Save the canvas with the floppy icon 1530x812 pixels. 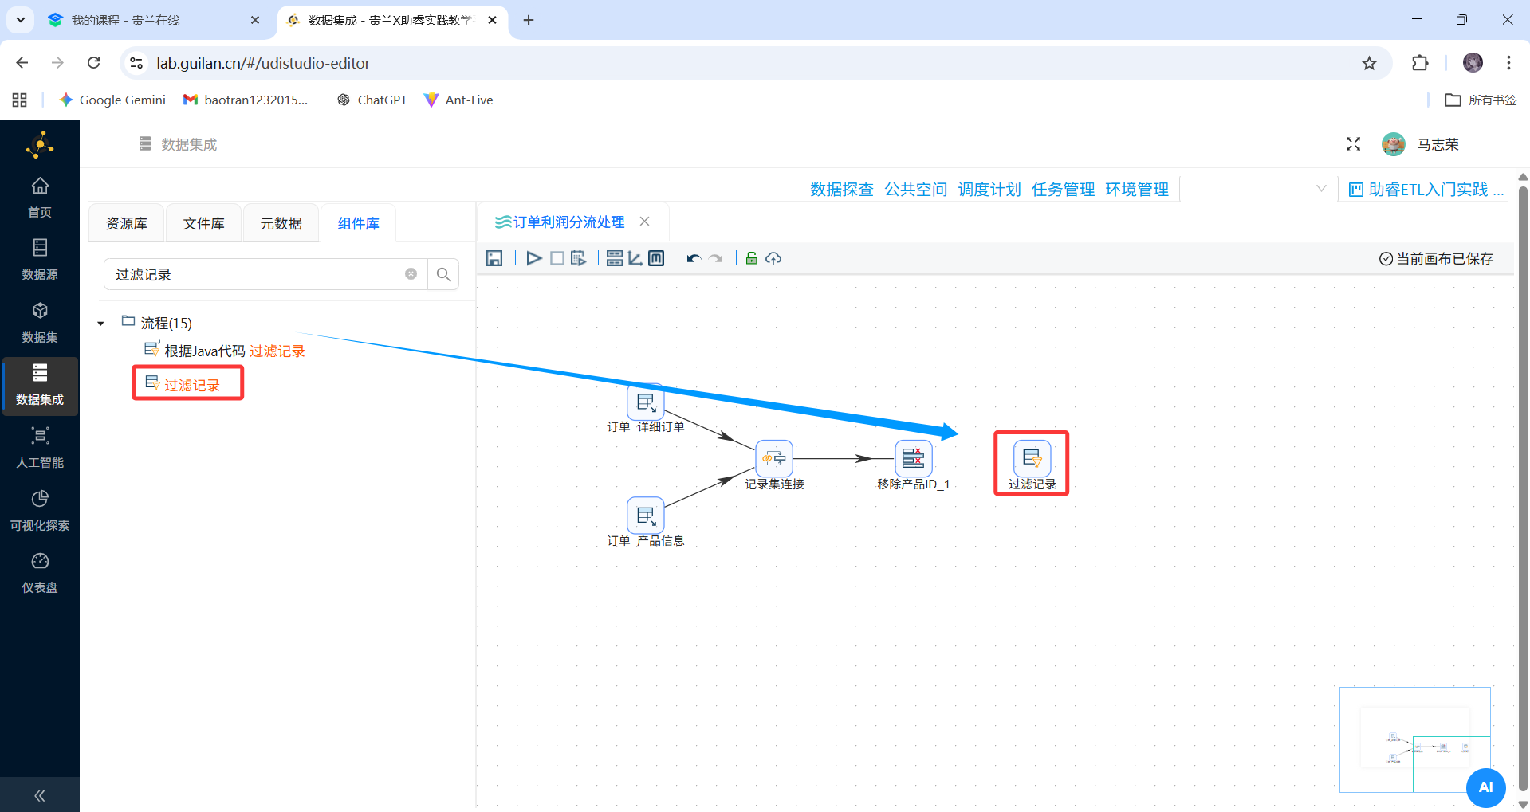494,258
